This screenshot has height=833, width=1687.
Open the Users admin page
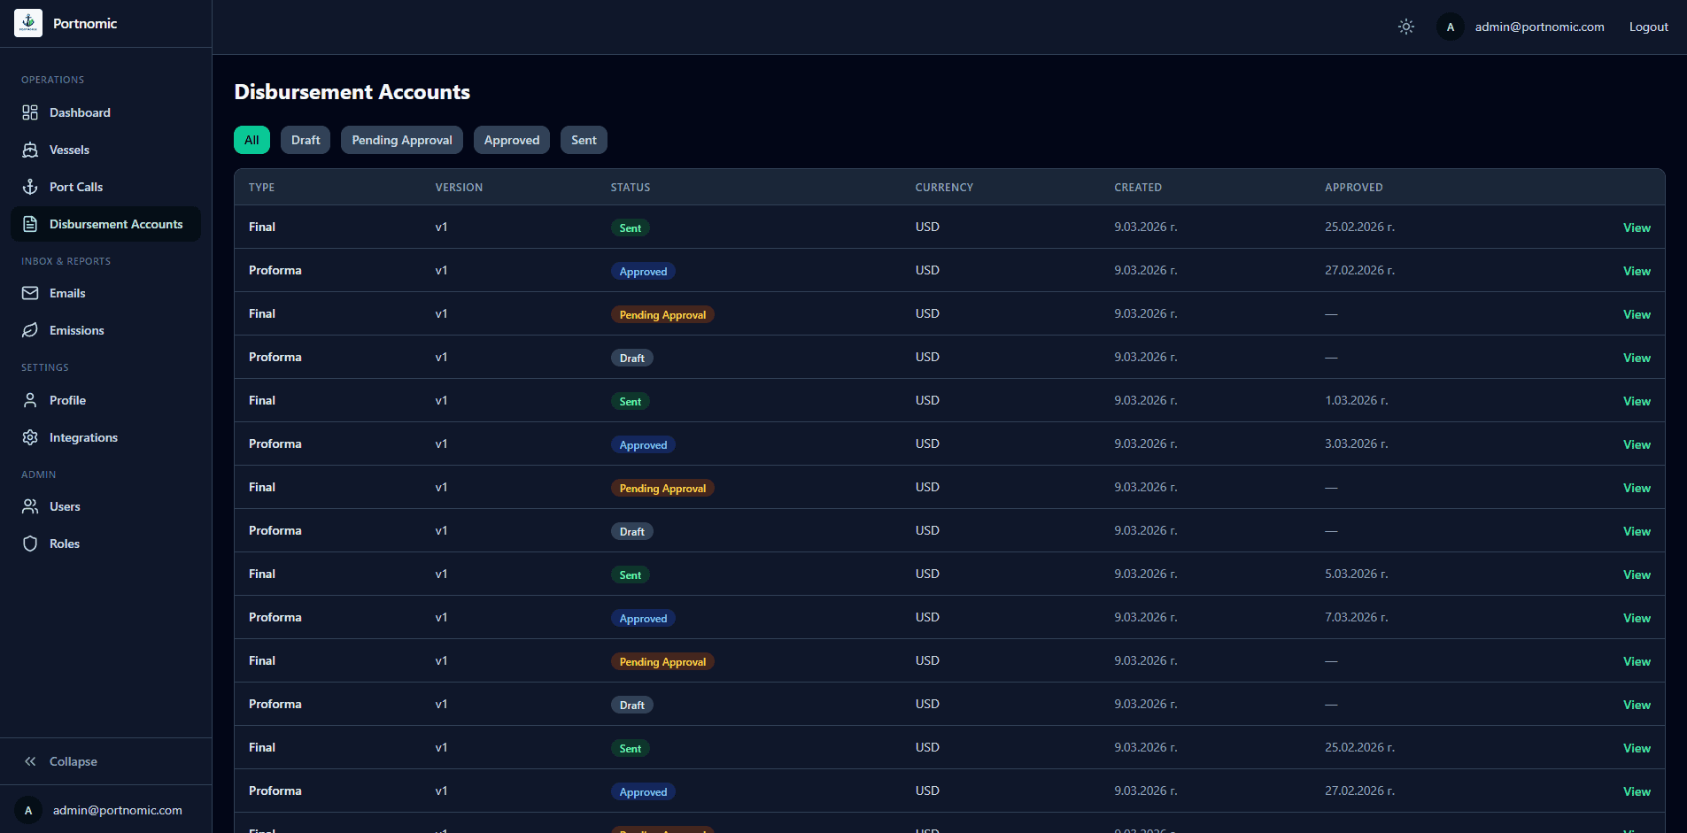[65, 506]
